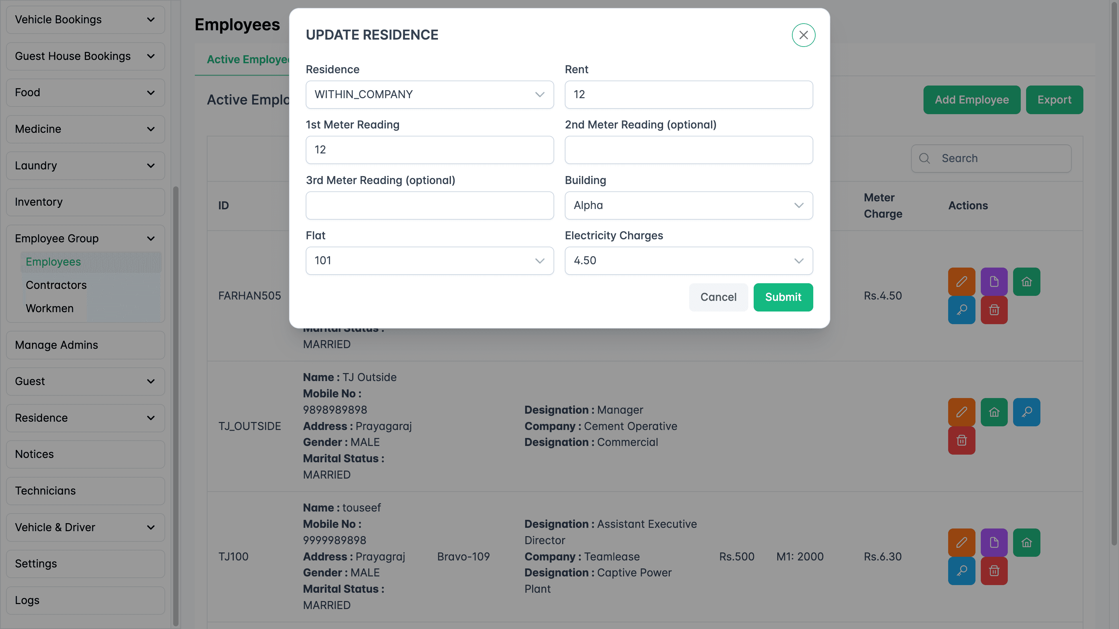Screen dimensions: 1119x629
Task: Click green home icon for FARHAN505 row
Action: [1026, 282]
